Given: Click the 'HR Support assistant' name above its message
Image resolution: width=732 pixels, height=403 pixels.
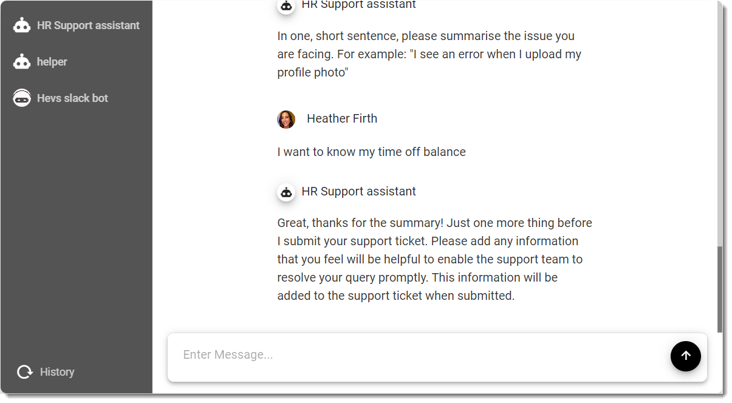Looking at the screenshot, I should (358, 191).
